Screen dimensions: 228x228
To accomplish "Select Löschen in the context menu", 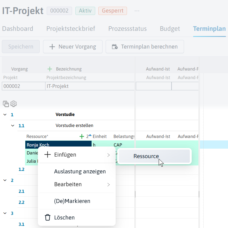I will (77, 218).
